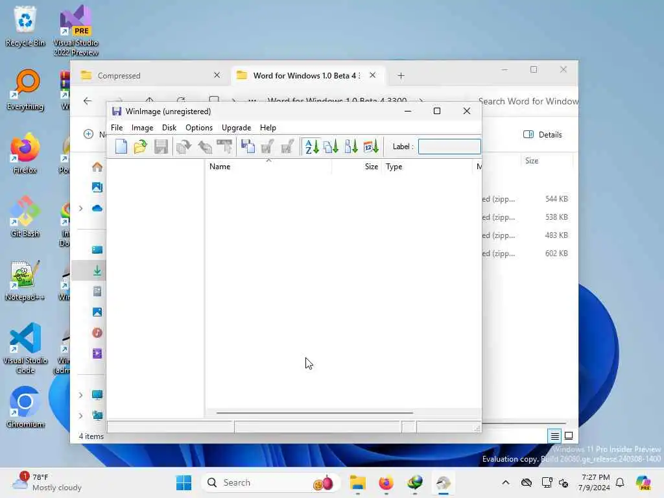
Task: Open Pictures in File Explorer sidebar
Action: (97, 312)
